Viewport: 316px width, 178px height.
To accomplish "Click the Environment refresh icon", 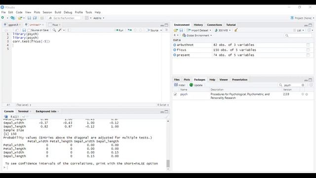I will click(310, 30).
